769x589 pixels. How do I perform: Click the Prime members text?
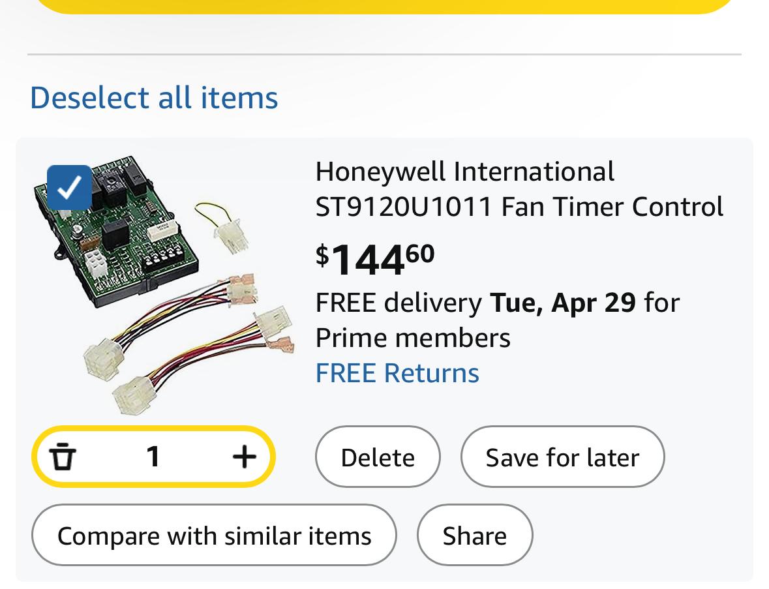click(413, 338)
